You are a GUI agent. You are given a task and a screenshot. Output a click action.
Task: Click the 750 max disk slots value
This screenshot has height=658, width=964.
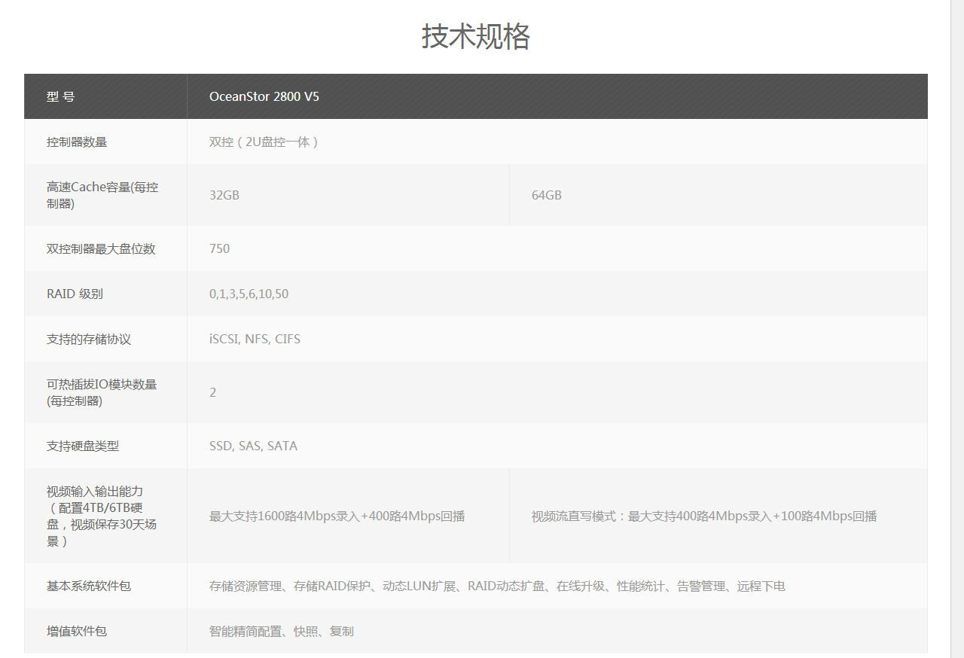[220, 248]
